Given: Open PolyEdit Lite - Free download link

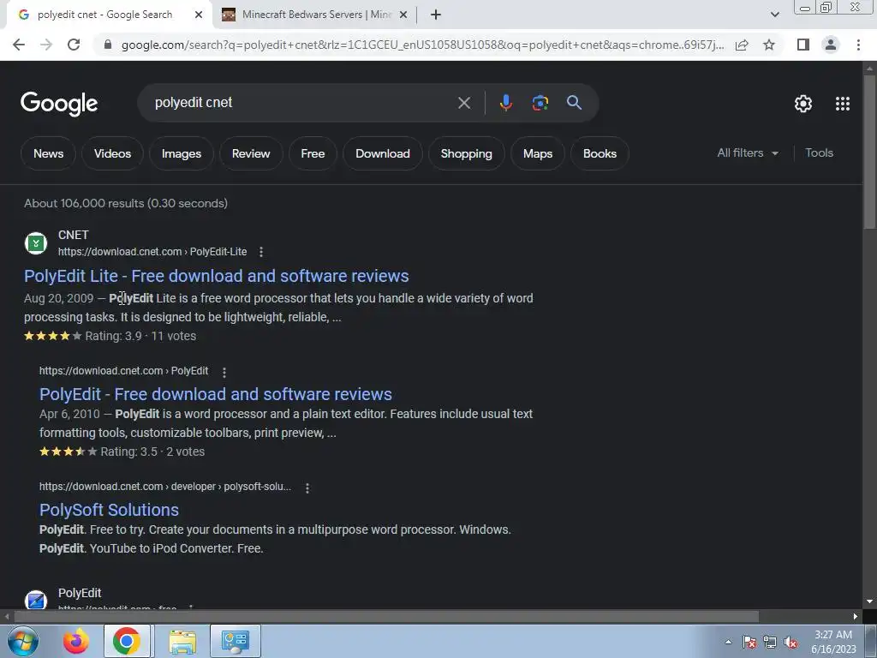Looking at the screenshot, I should click(x=217, y=276).
